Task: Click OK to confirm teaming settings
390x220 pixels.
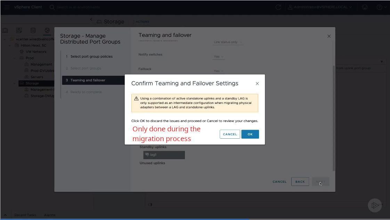Action: [x=250, y=134]
